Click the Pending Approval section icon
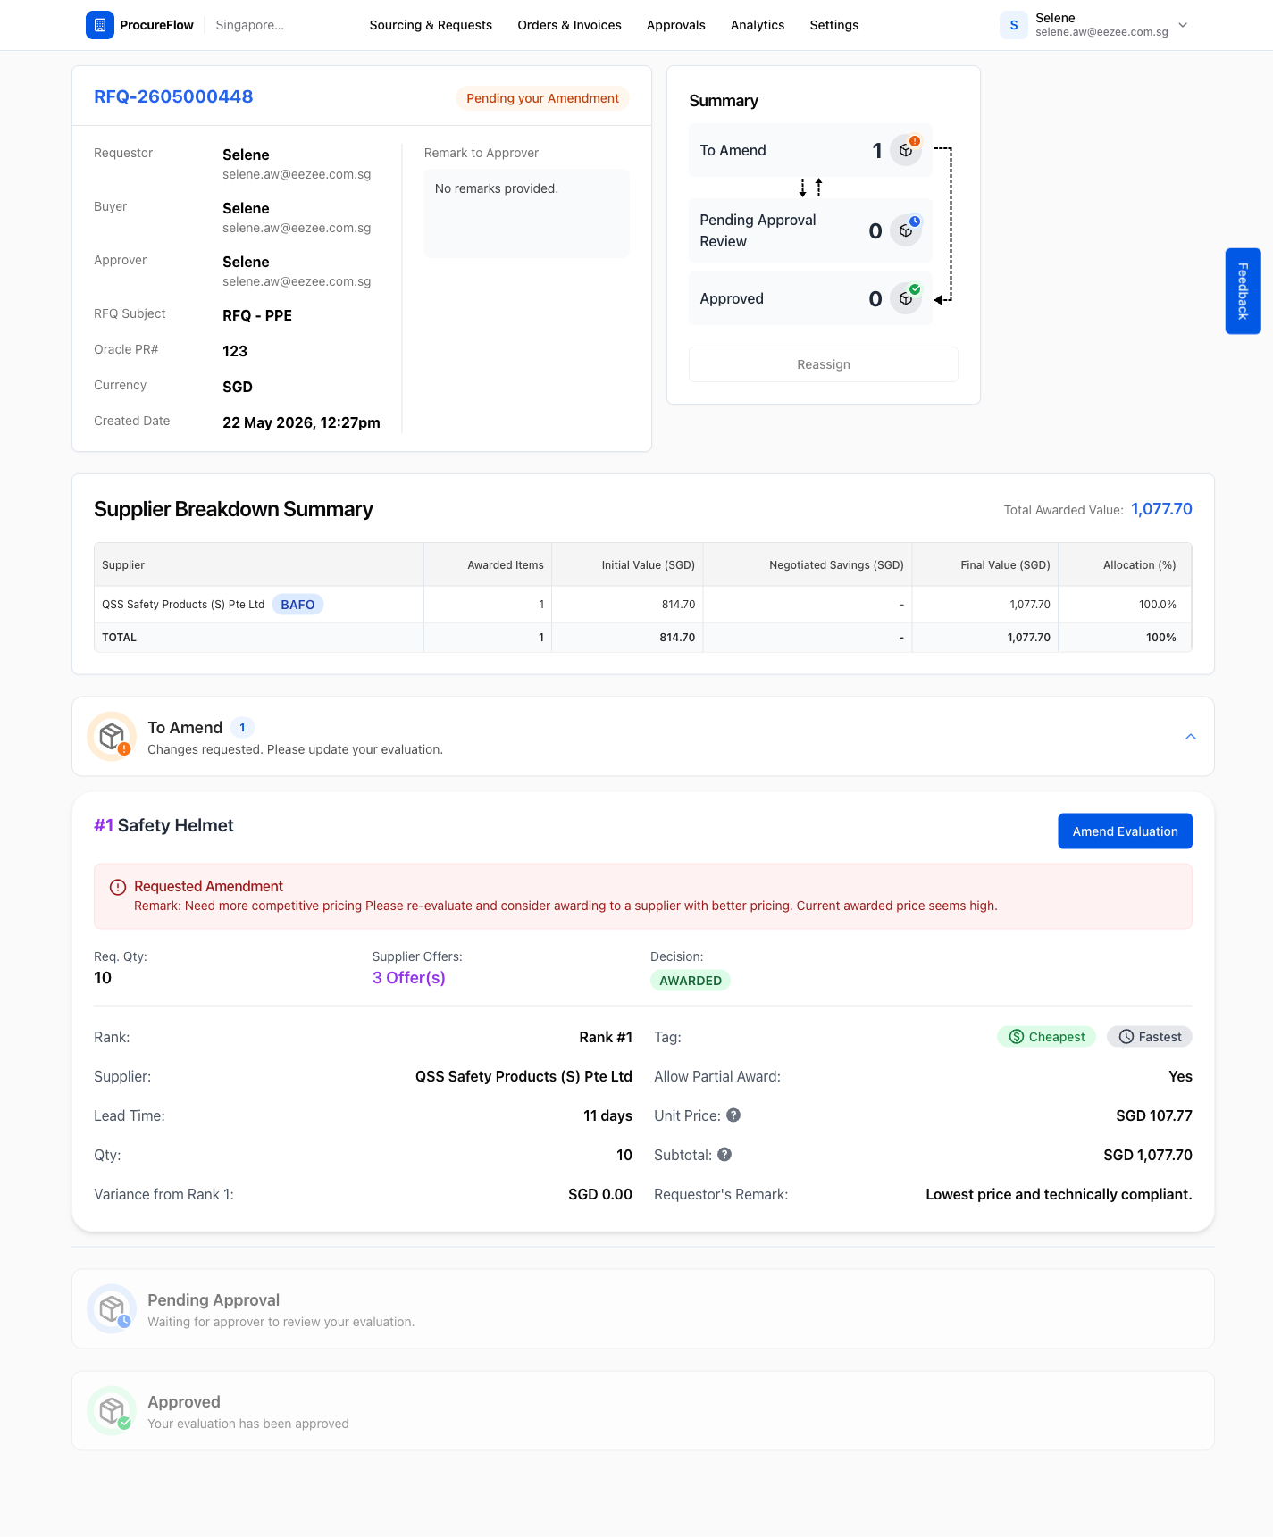 point(112,1309)
